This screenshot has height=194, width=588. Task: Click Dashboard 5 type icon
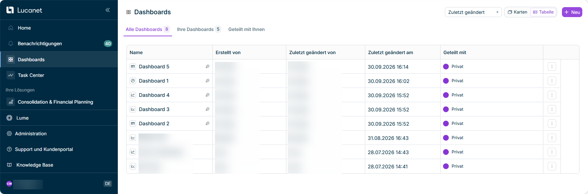click(x=133, y=67)
